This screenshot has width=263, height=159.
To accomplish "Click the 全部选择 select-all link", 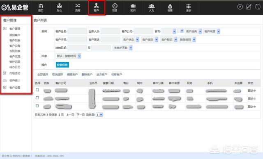I will pyautogui.click(x=43, y=75).
